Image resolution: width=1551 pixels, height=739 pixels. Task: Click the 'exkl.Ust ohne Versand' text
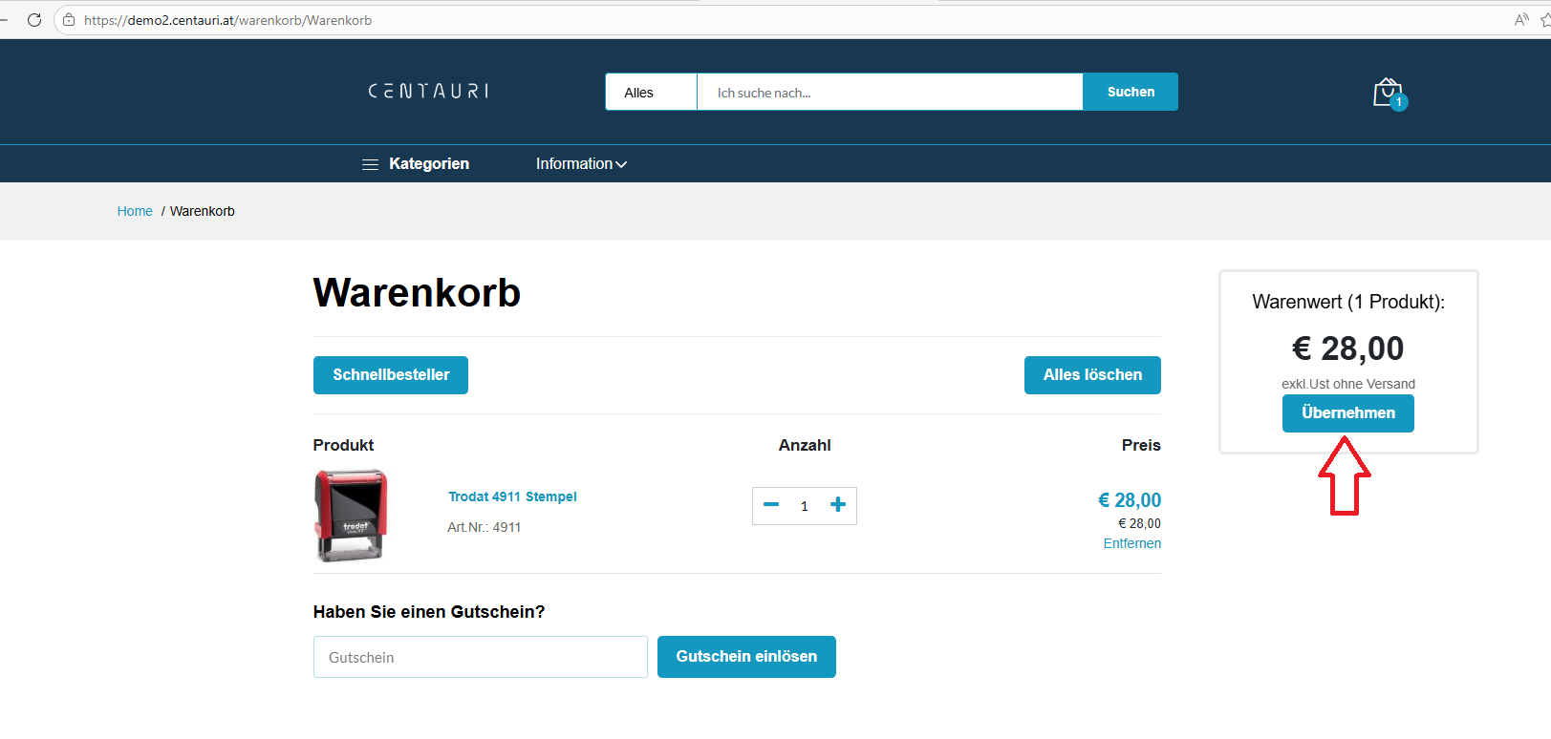[1348, 384]
